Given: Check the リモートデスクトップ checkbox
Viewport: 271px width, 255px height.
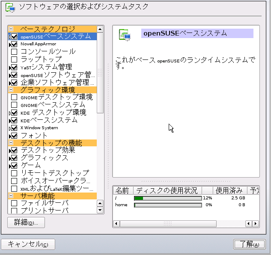Looking at the screenshot, I should click(14, 173).
